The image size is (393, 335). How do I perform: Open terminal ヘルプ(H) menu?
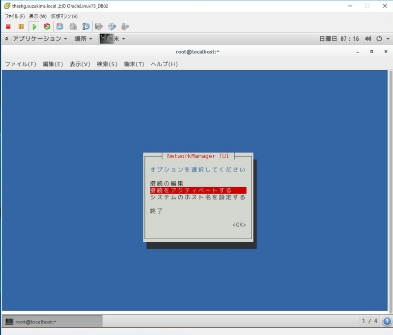pos(164,64)
